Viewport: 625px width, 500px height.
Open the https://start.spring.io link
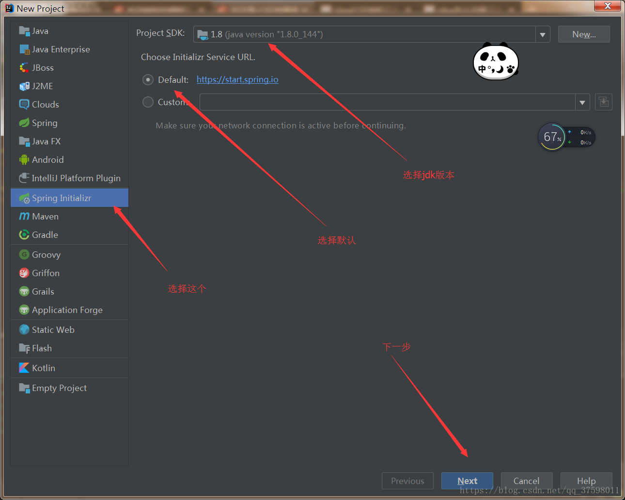coord(237,79)
